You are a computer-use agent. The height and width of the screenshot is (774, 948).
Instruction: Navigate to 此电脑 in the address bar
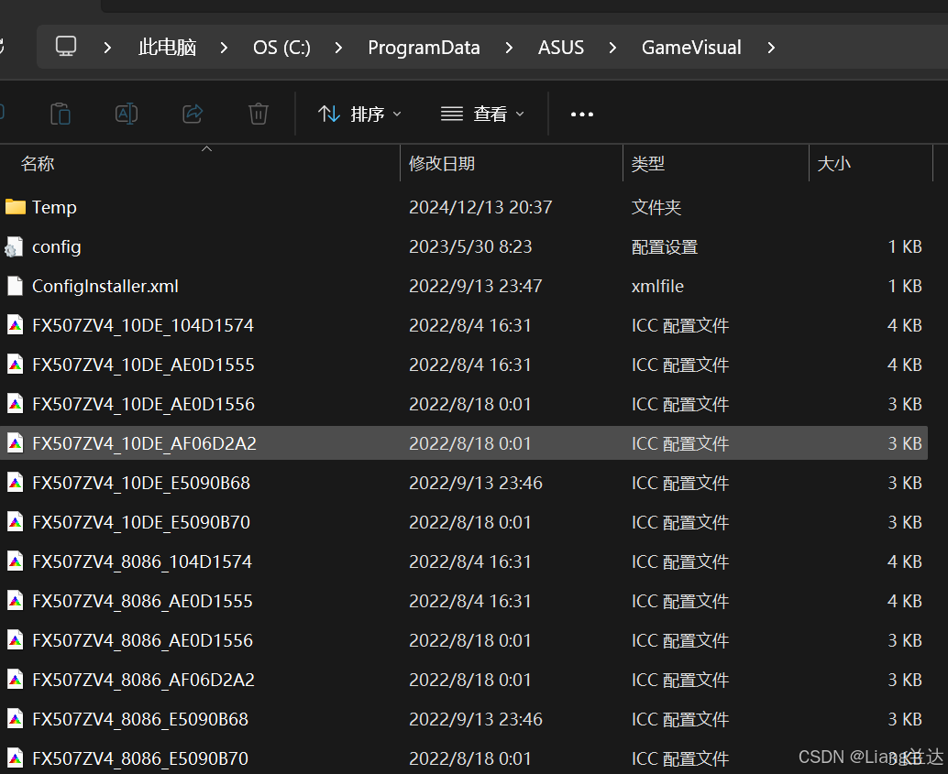pos(168,47)
